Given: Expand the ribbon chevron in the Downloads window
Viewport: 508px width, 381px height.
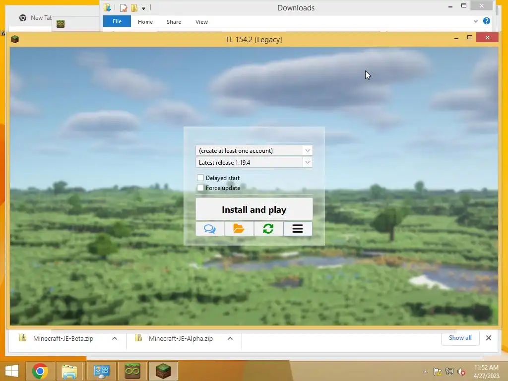Looking at the screenshot, I should pos(475,21).
